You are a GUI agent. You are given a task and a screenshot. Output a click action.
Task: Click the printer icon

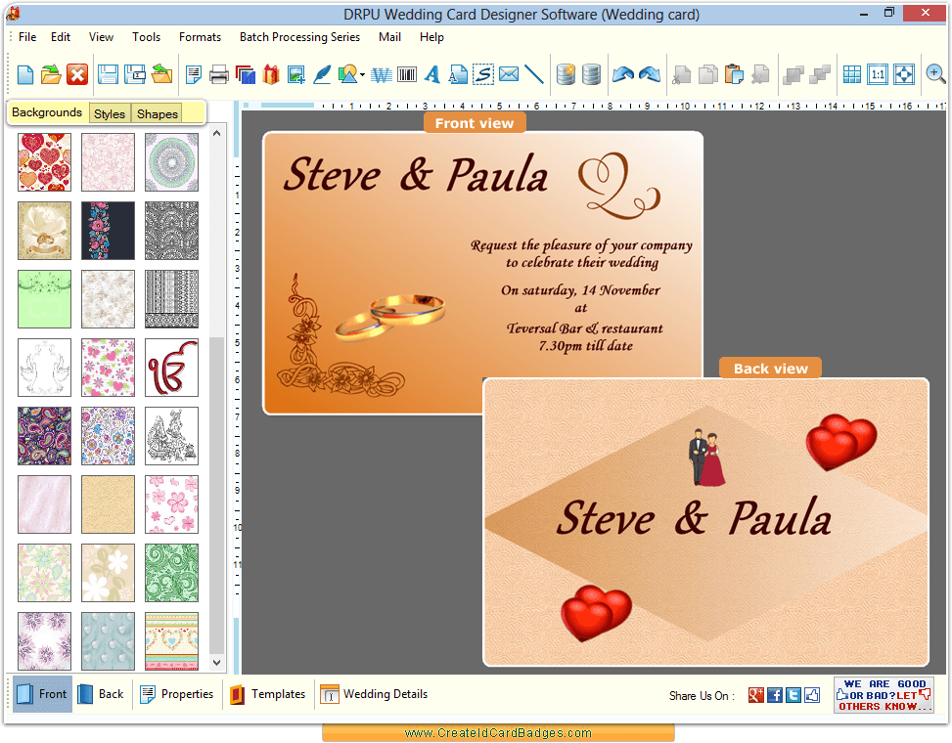(x=218, y=74)
